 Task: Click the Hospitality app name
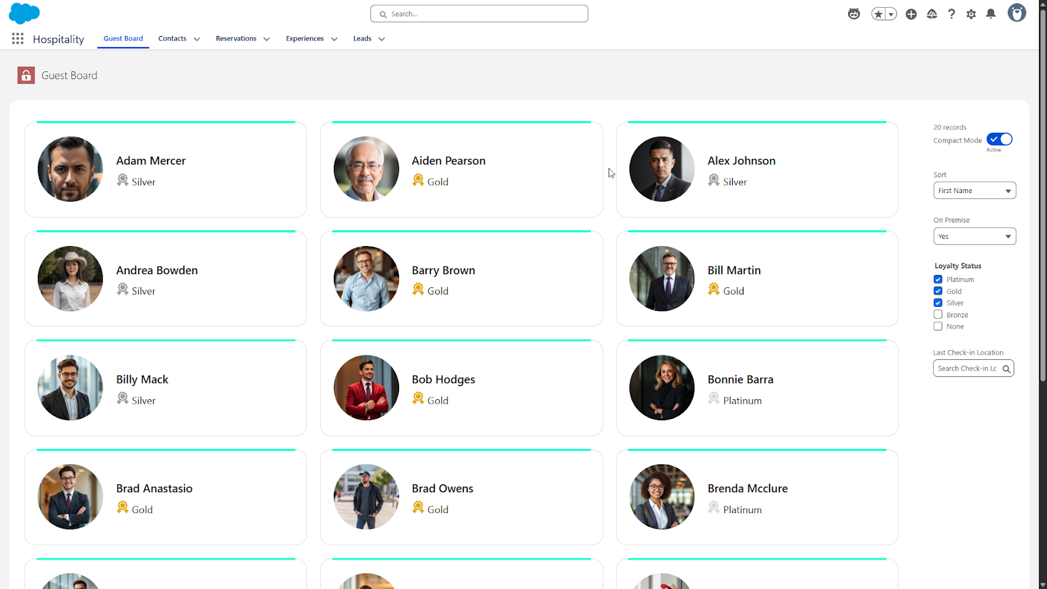pos(58,39)
